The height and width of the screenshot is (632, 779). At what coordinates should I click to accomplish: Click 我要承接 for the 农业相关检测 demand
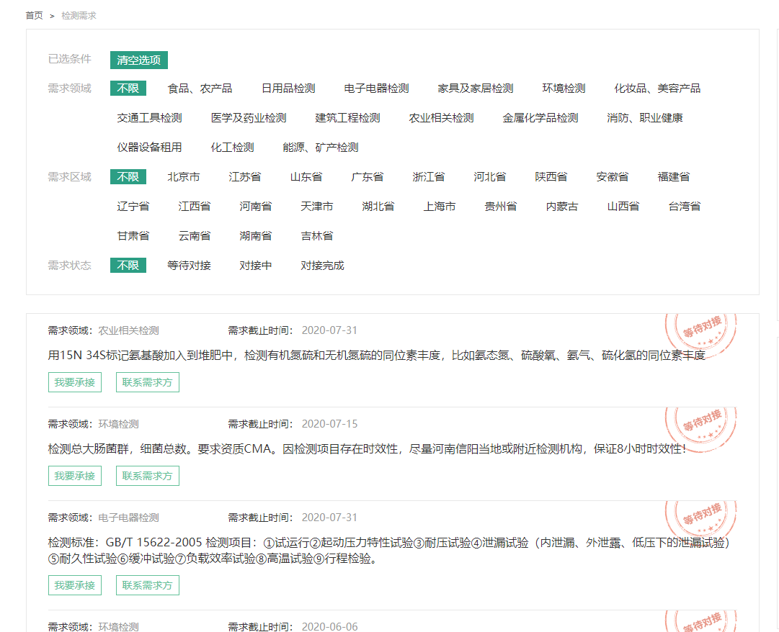coord(75,382)
